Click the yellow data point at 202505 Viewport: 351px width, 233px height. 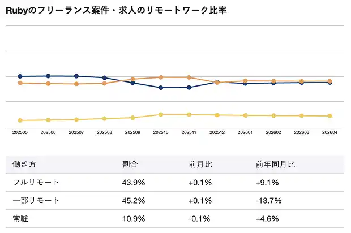(20, 120)
